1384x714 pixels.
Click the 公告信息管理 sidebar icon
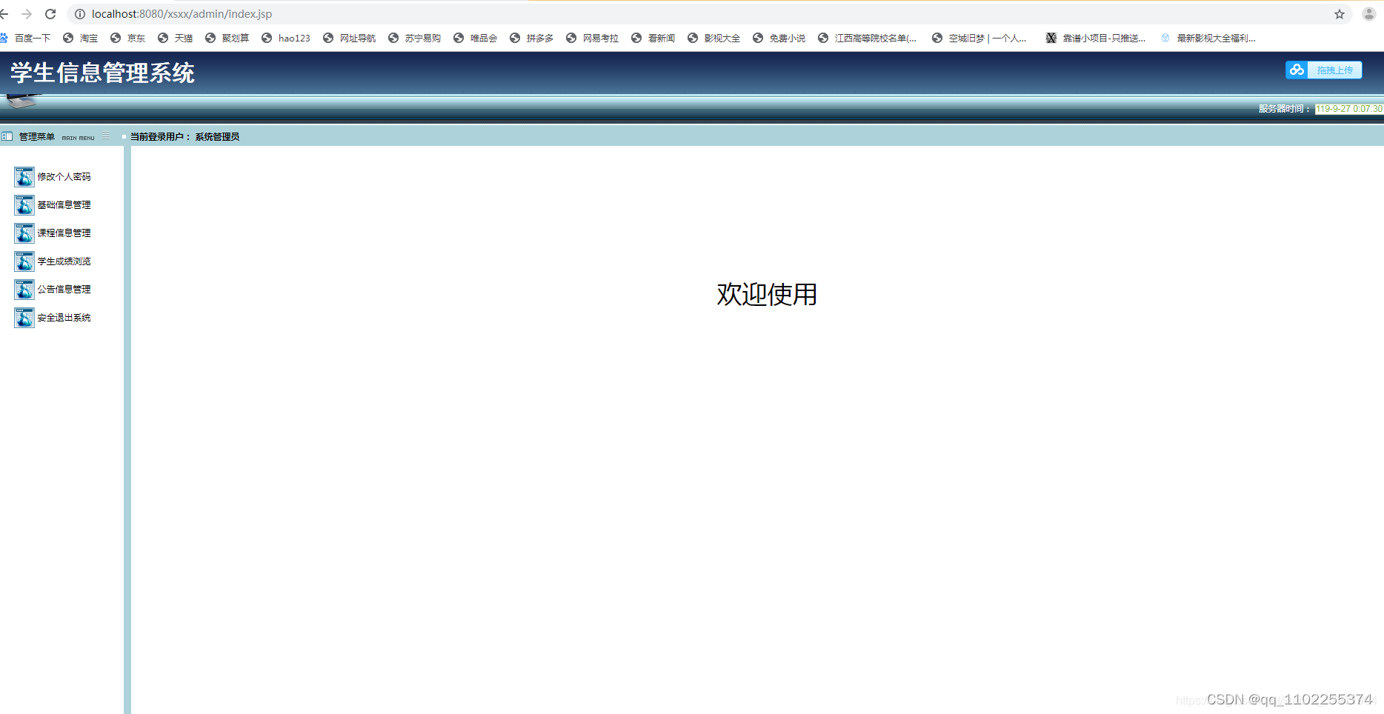23,289
